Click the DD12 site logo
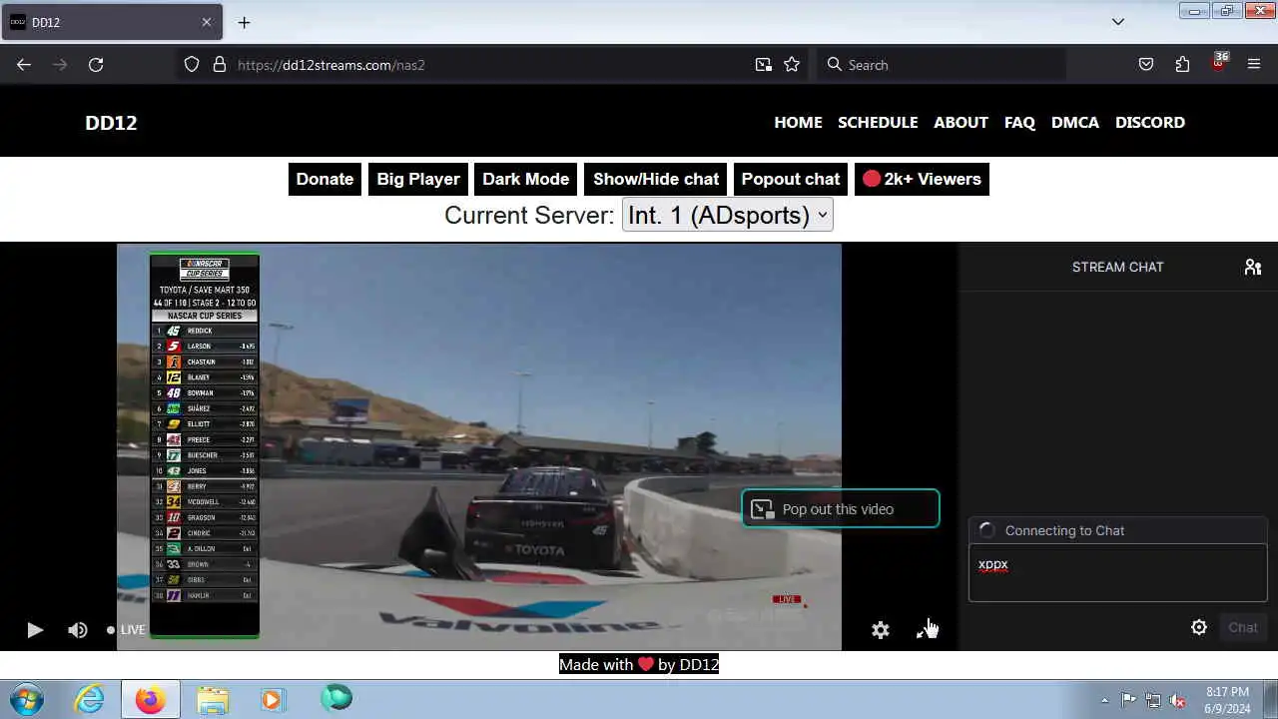Screen dimensions: 1278x719 [x=111, y=123]
